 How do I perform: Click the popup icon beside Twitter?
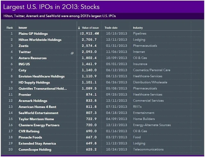pyautogui.click(x=72, y=52)
